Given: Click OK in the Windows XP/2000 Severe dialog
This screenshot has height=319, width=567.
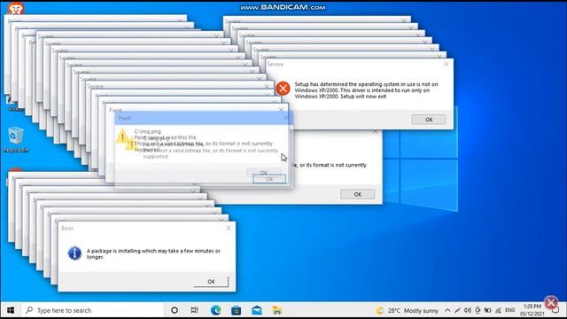Looking at the screenshot, I should click(x=429, y=120).
